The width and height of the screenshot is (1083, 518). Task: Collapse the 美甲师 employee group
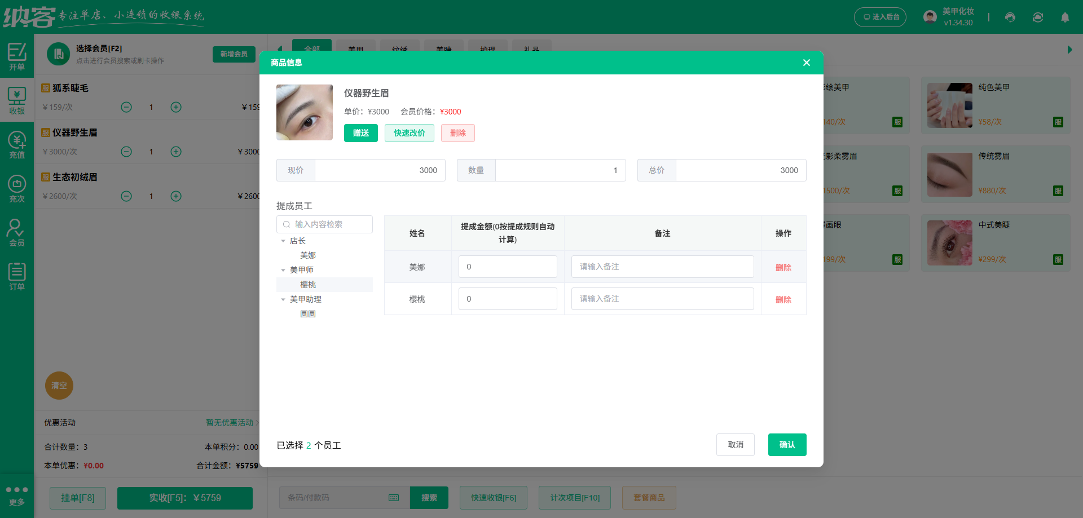click(283, 269)
